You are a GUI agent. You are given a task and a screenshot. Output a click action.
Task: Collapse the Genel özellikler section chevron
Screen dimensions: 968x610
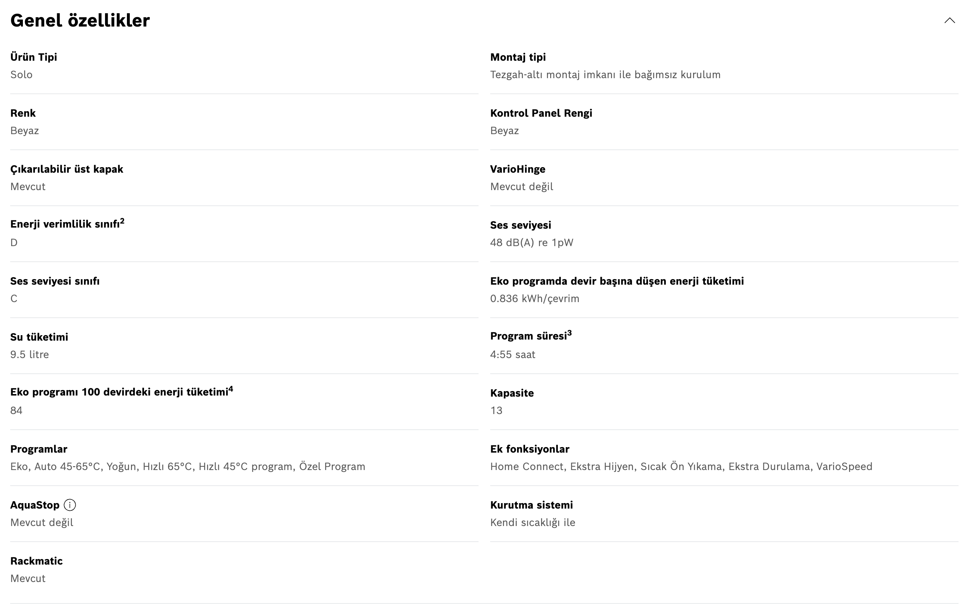point(949,20)
